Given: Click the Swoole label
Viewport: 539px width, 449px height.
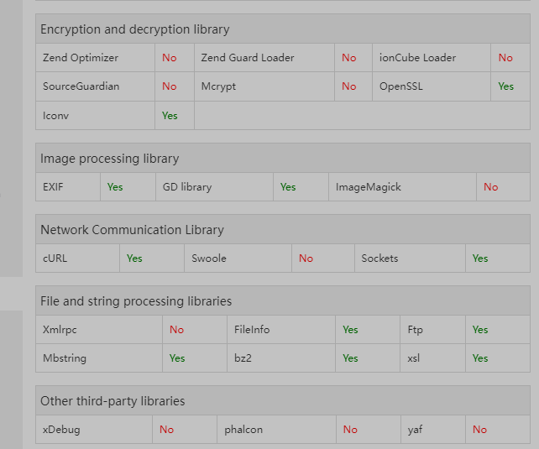Looking at the screenshot, I should click(209, 258).
